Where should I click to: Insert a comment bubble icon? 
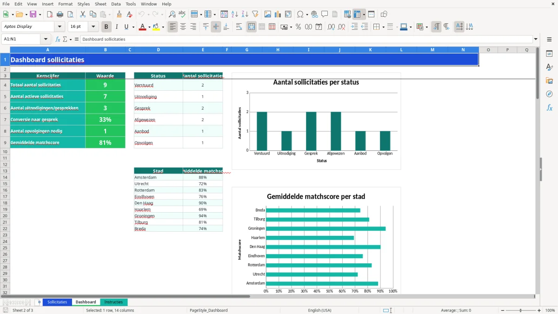(x=325, y=14)
